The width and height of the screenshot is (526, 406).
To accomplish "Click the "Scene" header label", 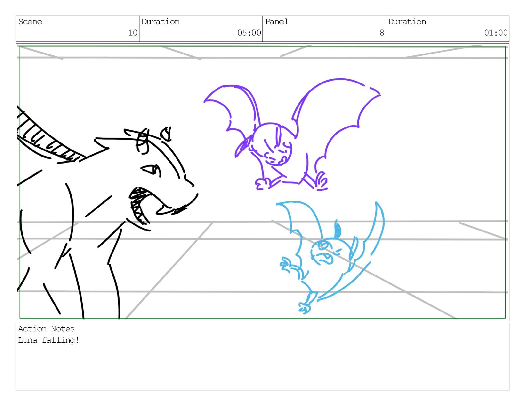I will [x=30, y=22].
